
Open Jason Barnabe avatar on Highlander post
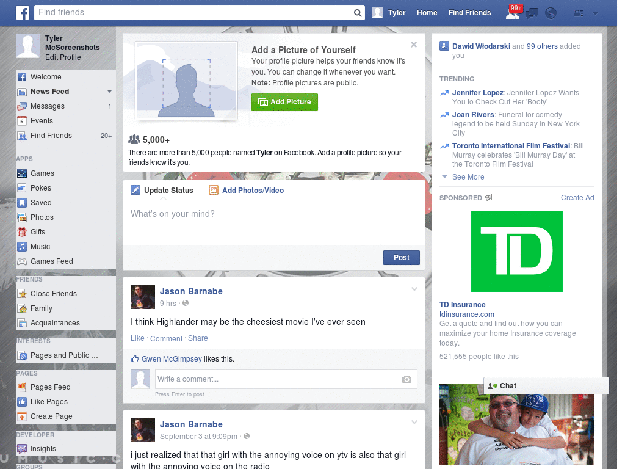coord(143,297)
